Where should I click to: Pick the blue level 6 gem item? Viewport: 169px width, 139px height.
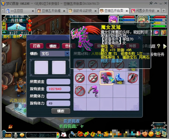click(120, 78)
